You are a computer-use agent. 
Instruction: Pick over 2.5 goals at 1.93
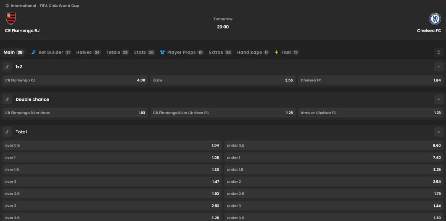(112, 194)
